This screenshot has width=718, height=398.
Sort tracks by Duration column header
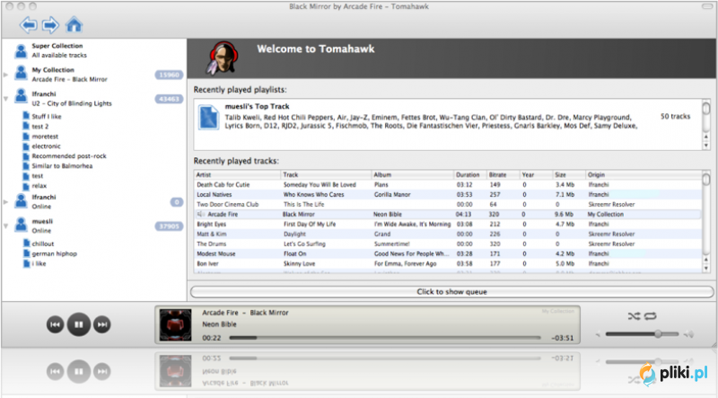point(469,174)
